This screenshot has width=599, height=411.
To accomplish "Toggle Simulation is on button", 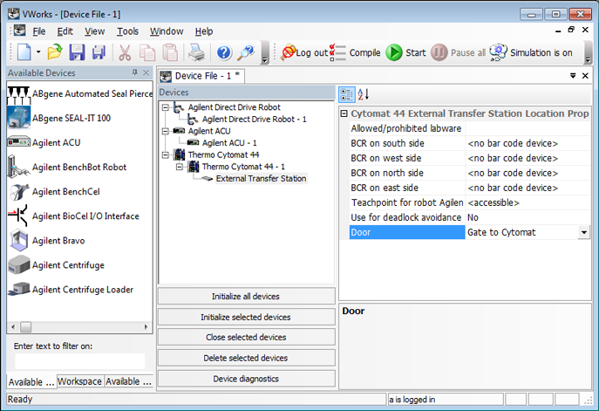I will (531, 52).
